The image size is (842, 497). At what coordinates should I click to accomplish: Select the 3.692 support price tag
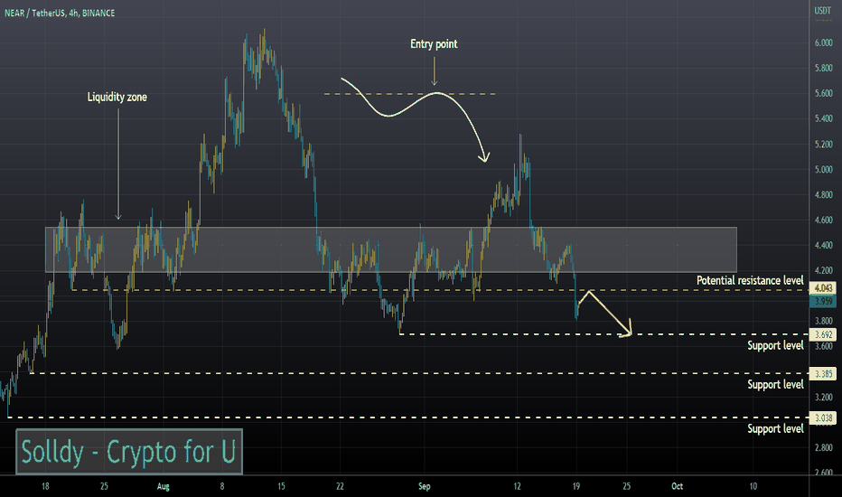click(x=823, y=334)
